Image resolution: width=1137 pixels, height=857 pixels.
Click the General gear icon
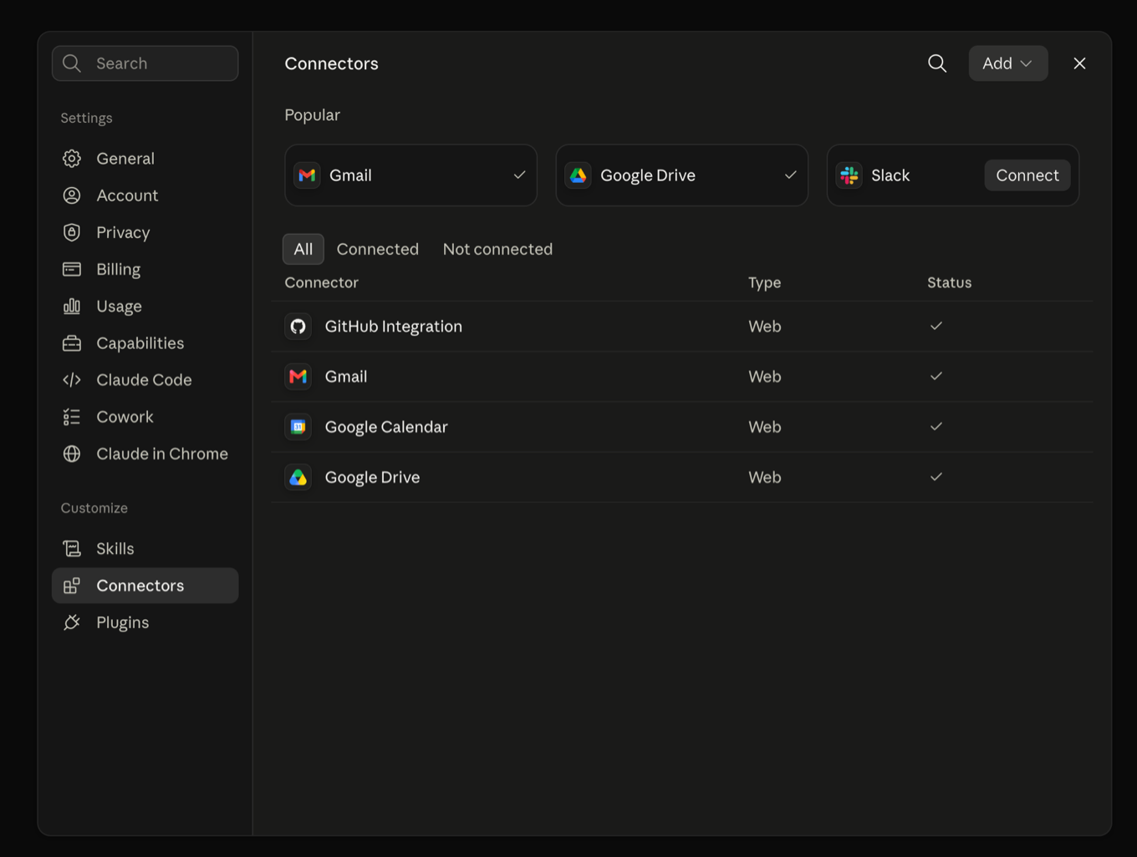tap(72, 159)
